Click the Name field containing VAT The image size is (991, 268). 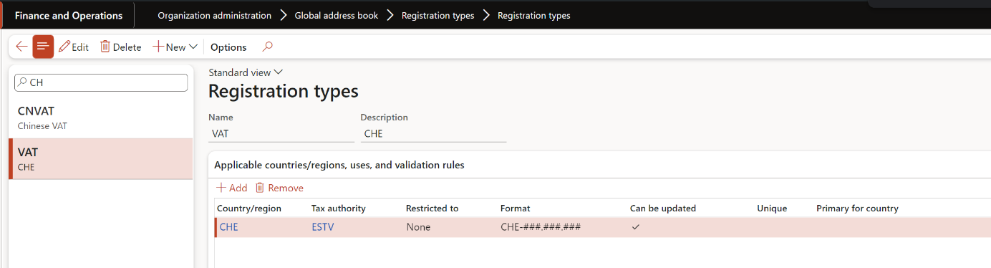[x=281, y=133]
